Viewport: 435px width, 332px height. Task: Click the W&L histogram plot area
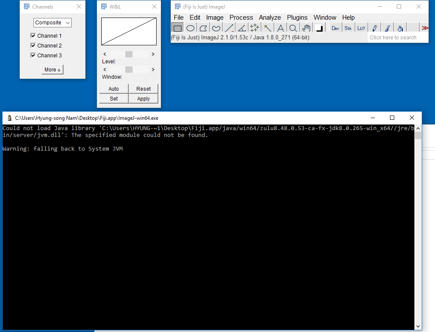129,32
